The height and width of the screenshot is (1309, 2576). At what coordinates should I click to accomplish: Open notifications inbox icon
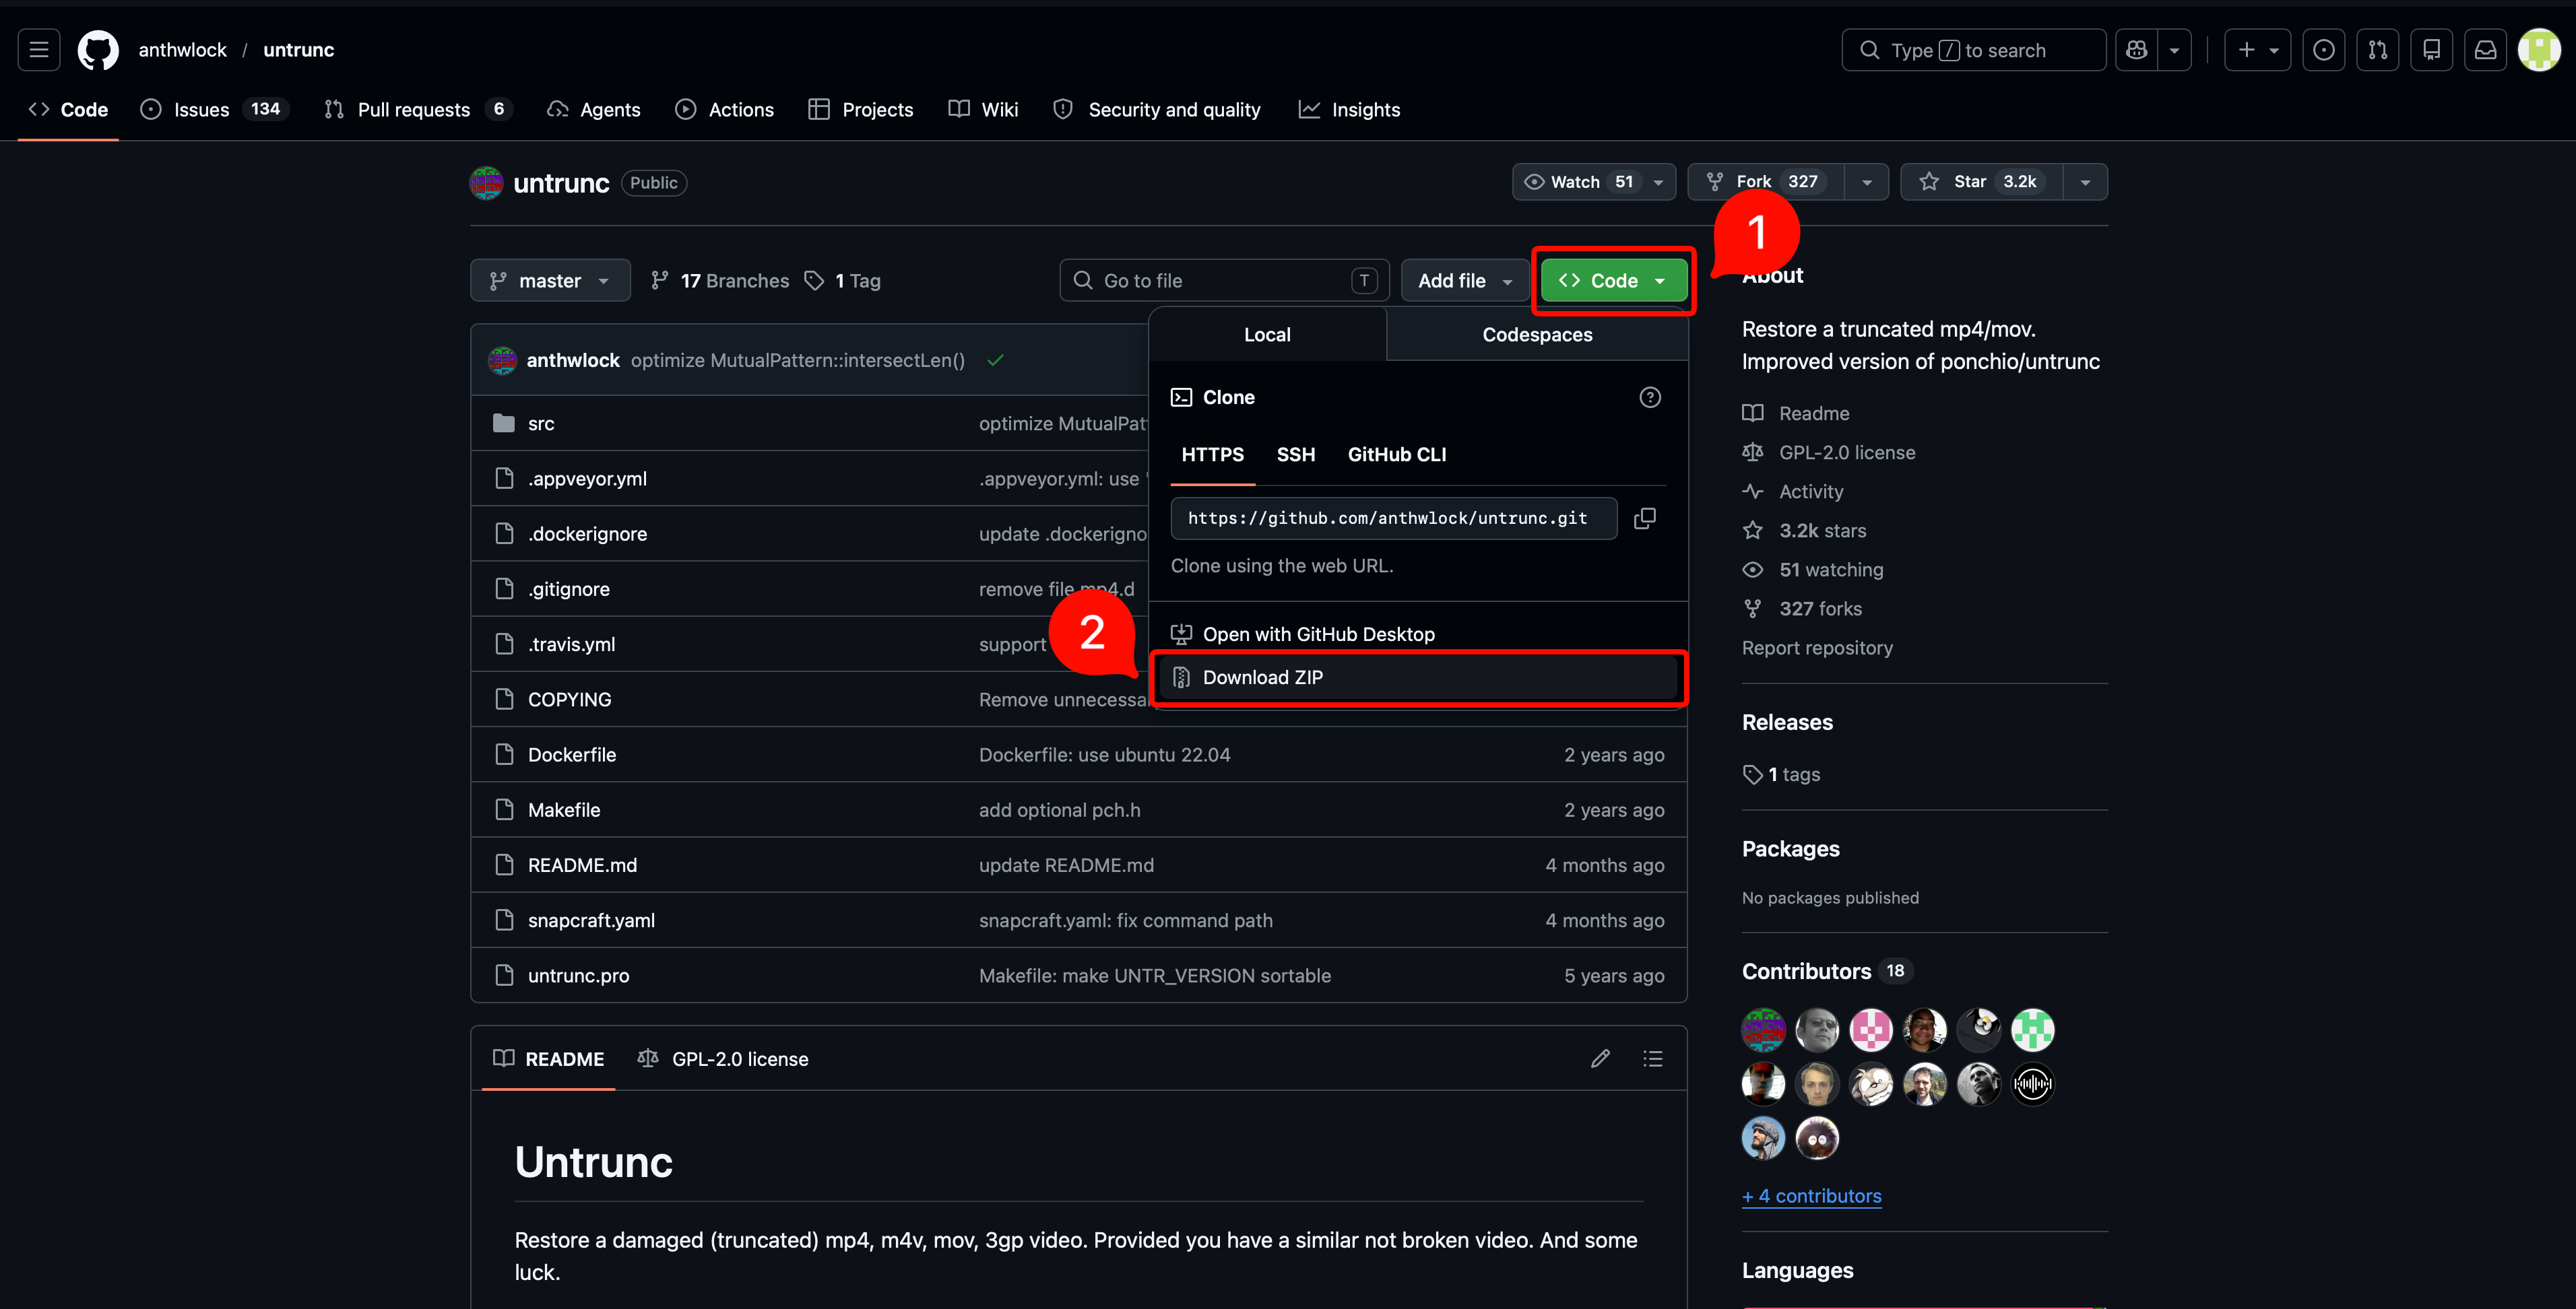[x=2486, y=50]
